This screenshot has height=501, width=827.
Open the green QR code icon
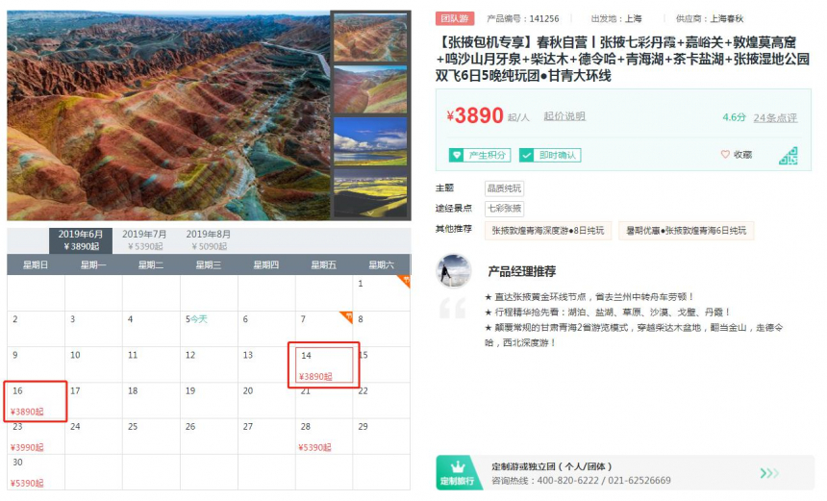pyautogui.click(x=789, y=156)
